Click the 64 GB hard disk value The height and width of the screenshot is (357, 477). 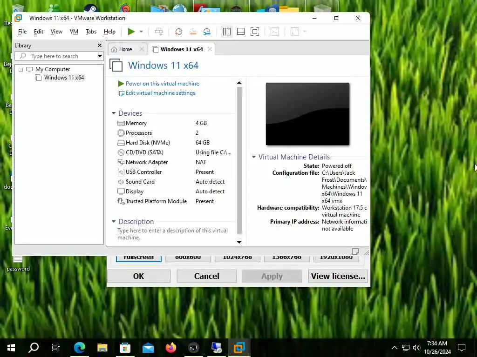coord(203,142)
